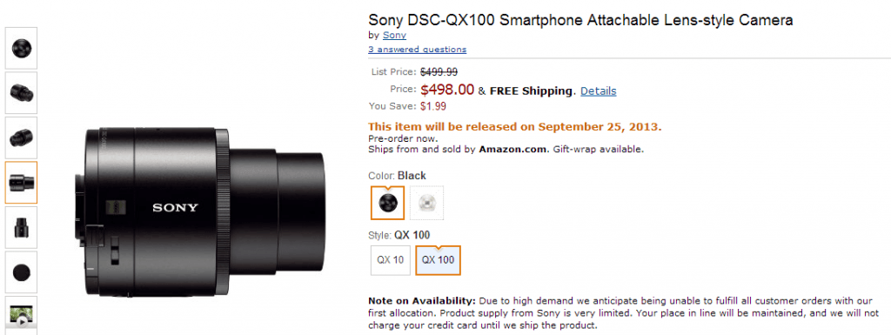Image resolution: width=891 pixels, height=335 pixels.
Task: Open the Sony brand link
Action: 394,35
